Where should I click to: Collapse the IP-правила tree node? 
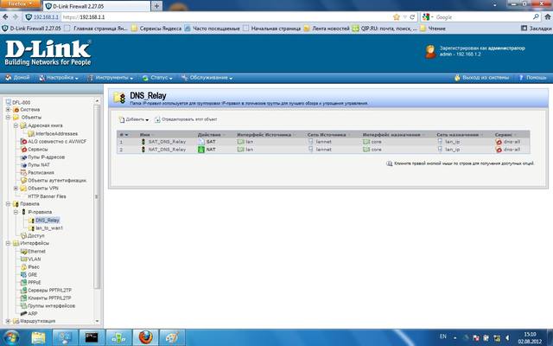pyautogui.click(x=16, y=212)
